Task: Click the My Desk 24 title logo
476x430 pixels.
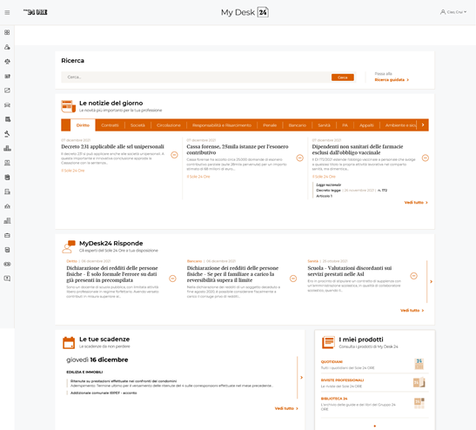Action: coord(245,12)
